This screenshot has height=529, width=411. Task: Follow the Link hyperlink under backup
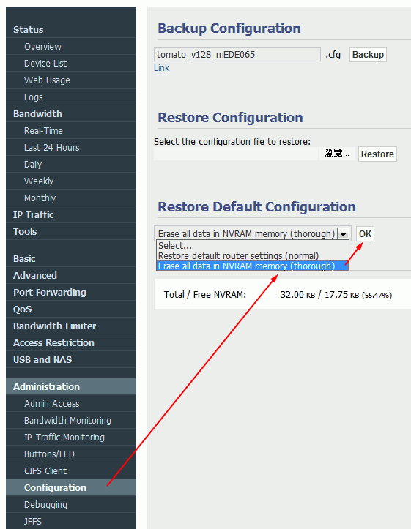point(162,68)
